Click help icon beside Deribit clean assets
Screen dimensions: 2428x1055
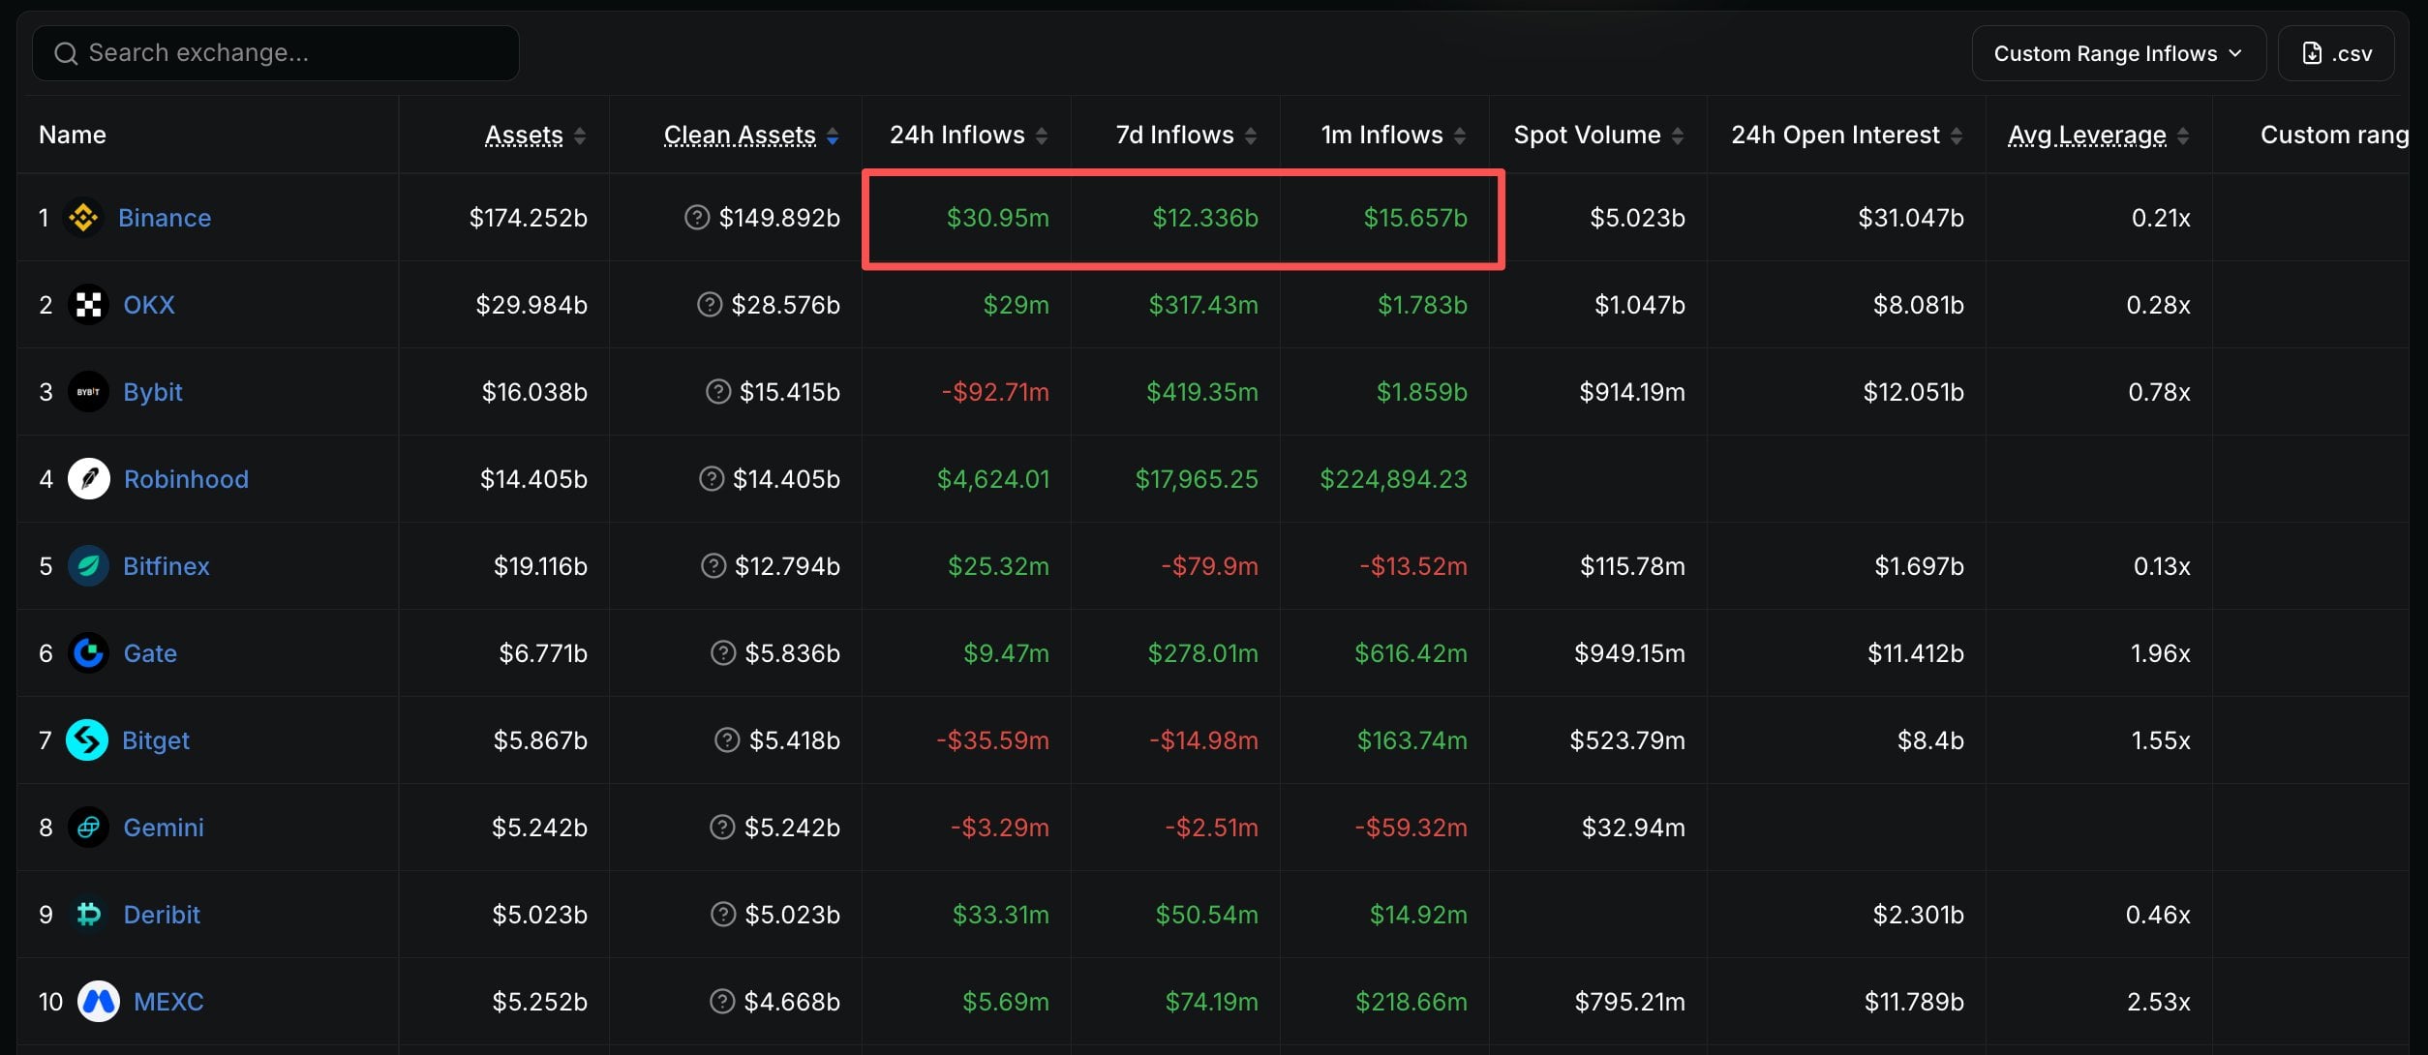tap(723, 915)
